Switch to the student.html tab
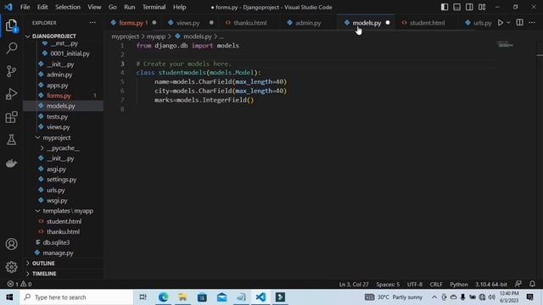The height and width of the screenshot is (305, 543). [427, 23]
